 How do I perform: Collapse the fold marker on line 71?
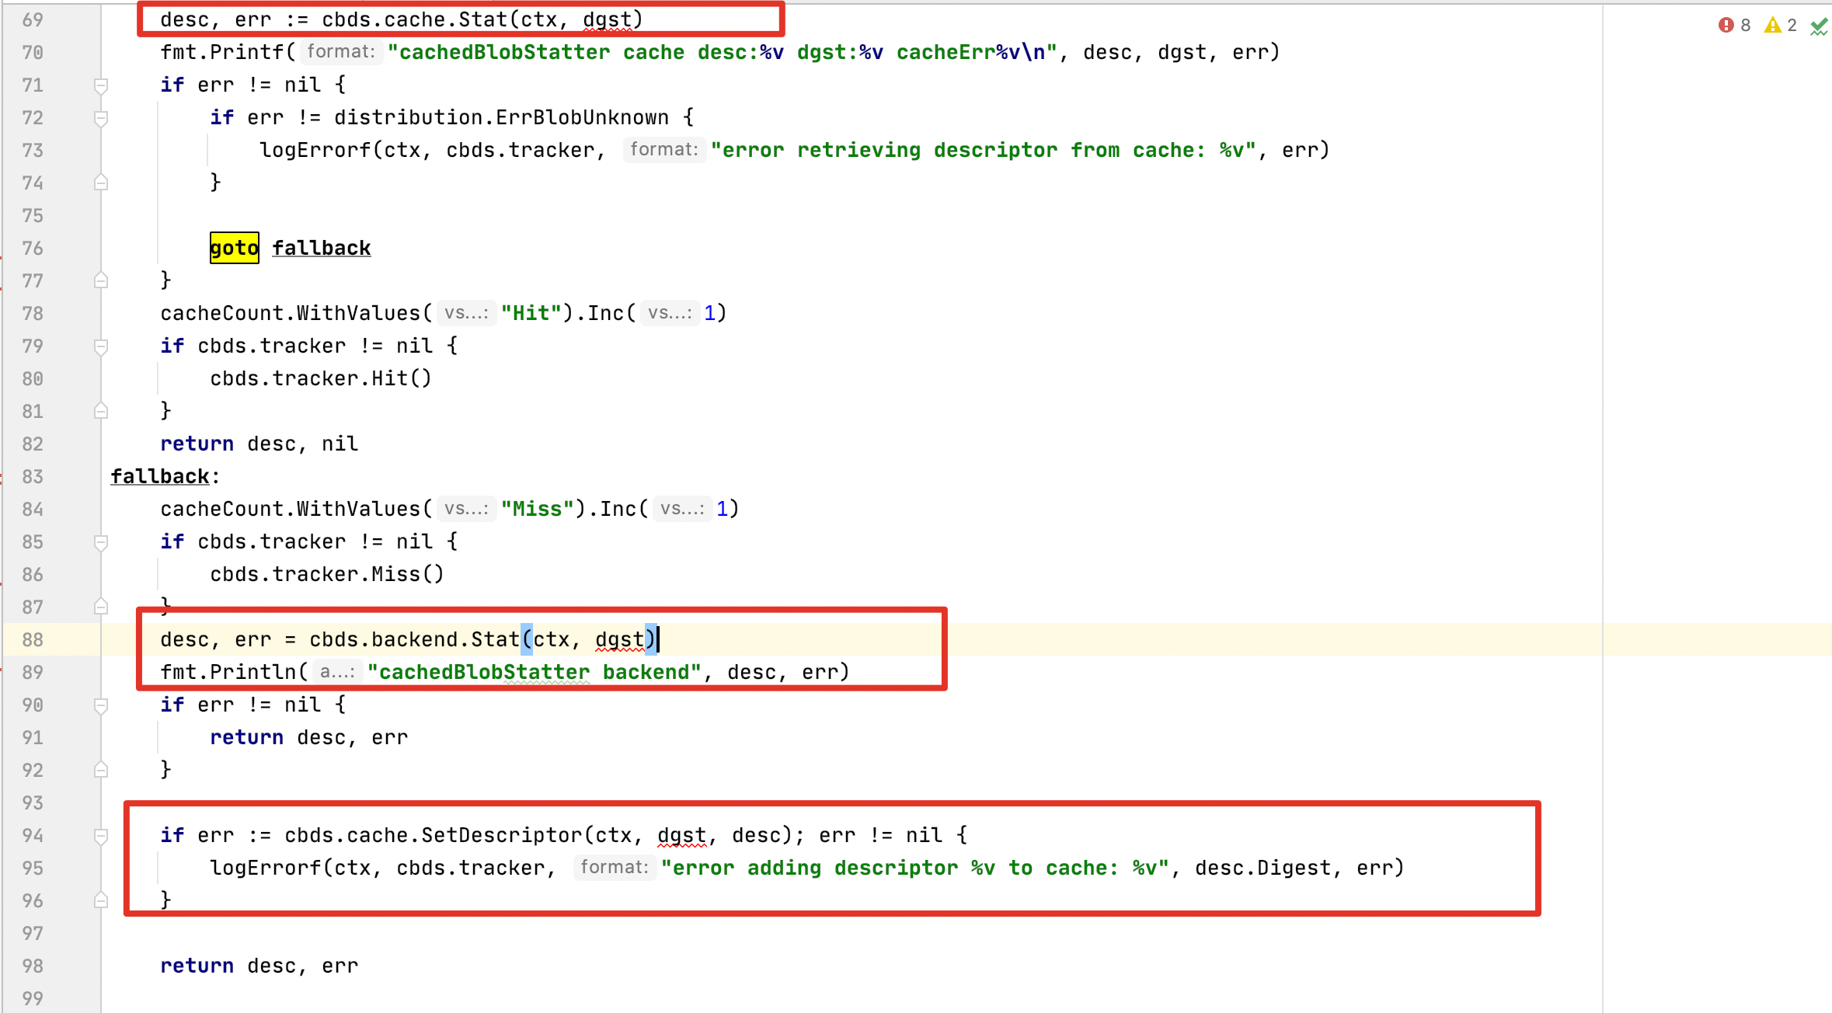click(101, 85)
